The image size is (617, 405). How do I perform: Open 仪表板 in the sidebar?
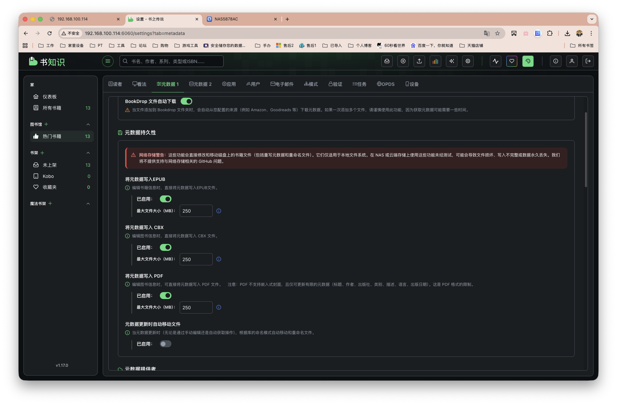50,97
